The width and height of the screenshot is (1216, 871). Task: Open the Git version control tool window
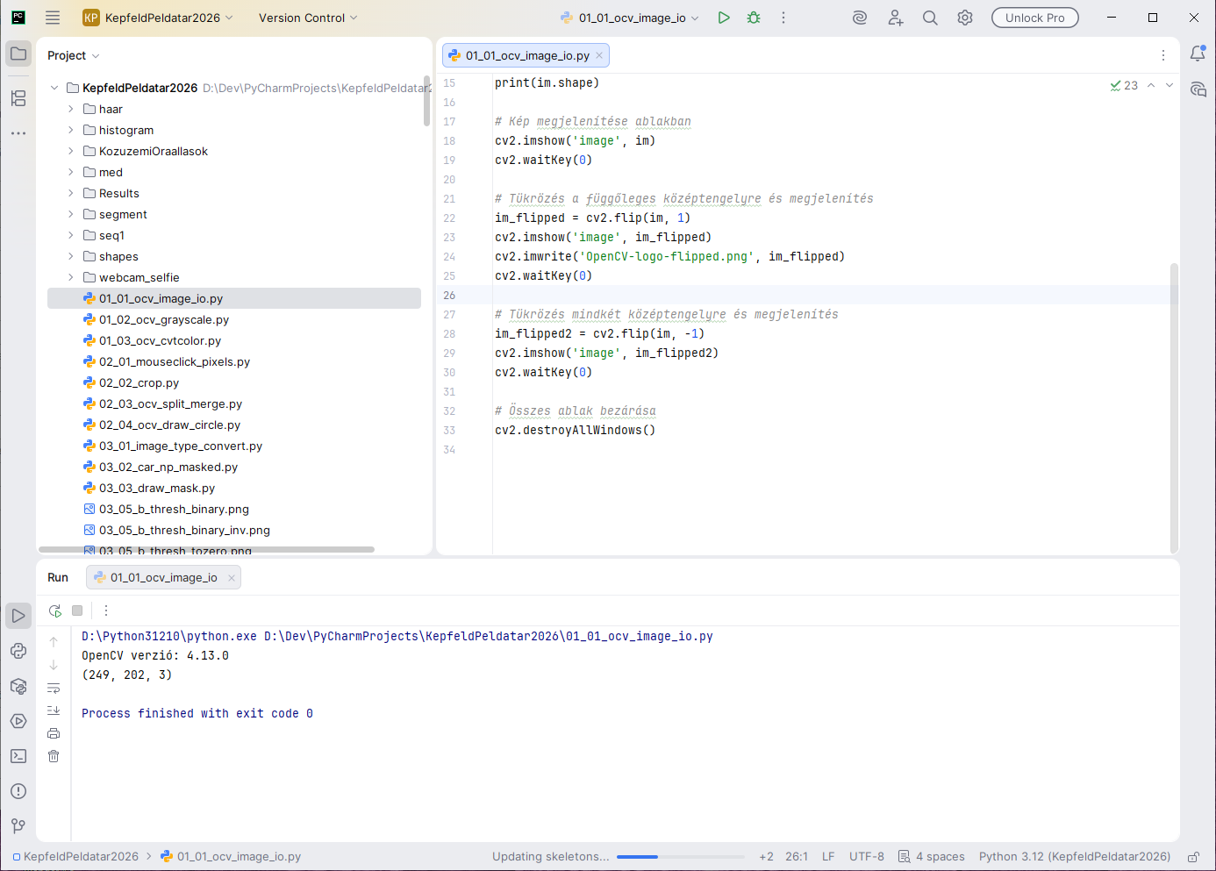18,826
